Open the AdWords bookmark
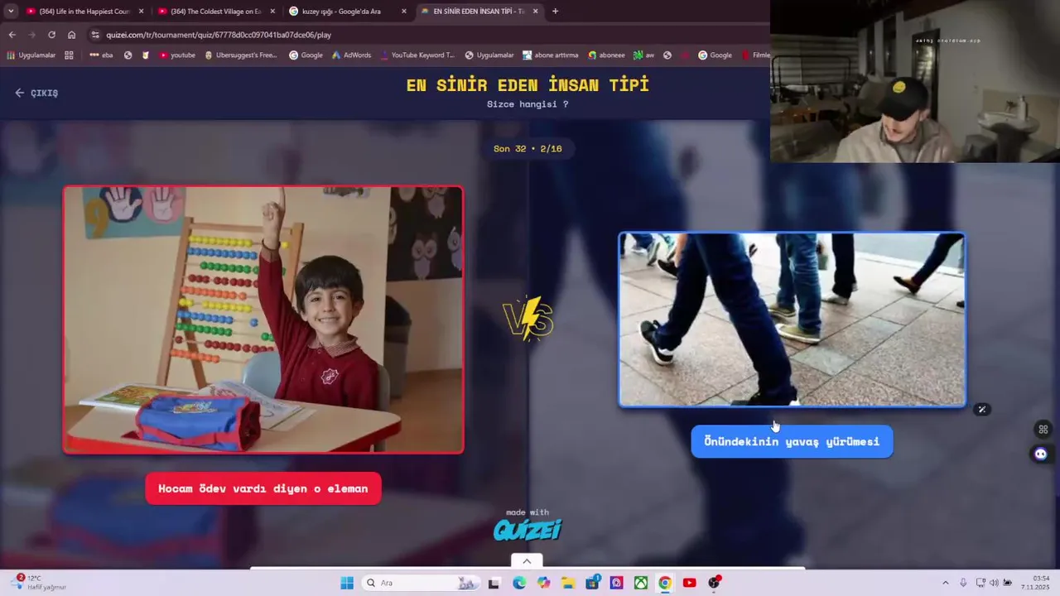The width and height of the screenshot is (1060, 596). pyautogui.click(x=351, y=55)
